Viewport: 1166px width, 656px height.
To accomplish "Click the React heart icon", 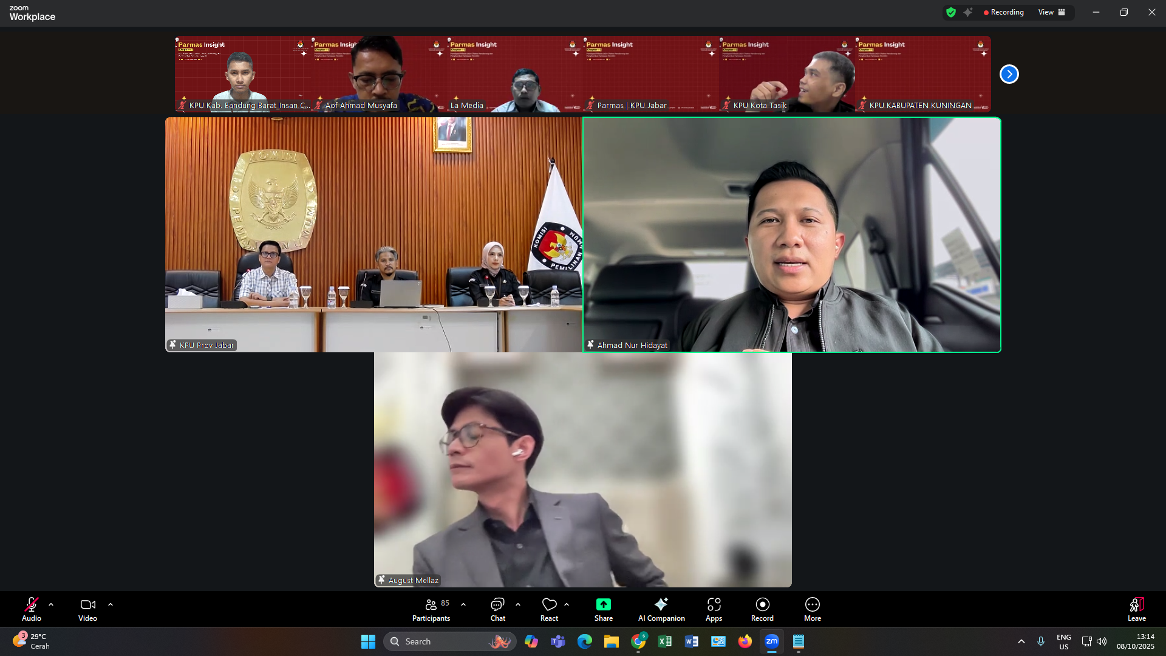I will point(549,605).
